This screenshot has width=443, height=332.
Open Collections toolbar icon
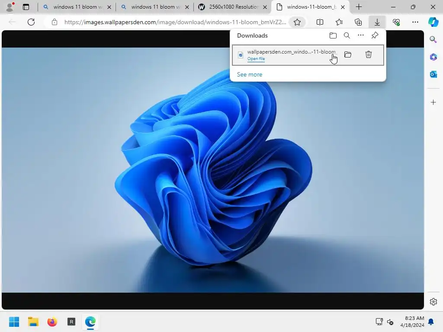click(x=358, y=22)
